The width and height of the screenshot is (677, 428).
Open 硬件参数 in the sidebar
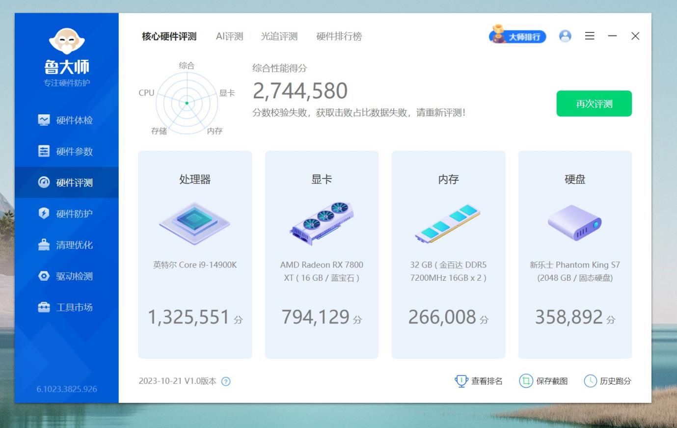click(66, 151)
